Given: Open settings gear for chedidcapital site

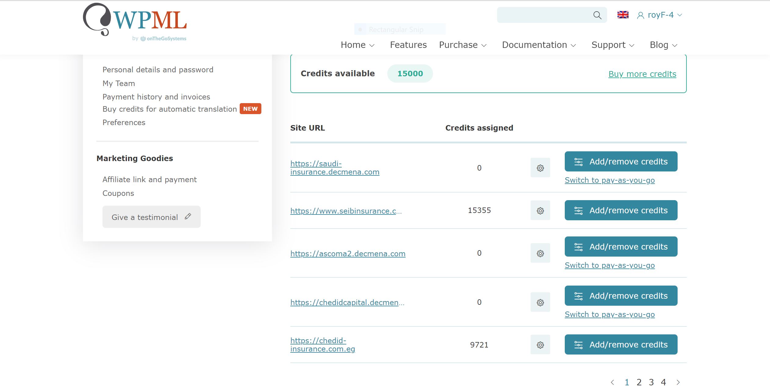Looking at the screenshot, I should point(540,302).
